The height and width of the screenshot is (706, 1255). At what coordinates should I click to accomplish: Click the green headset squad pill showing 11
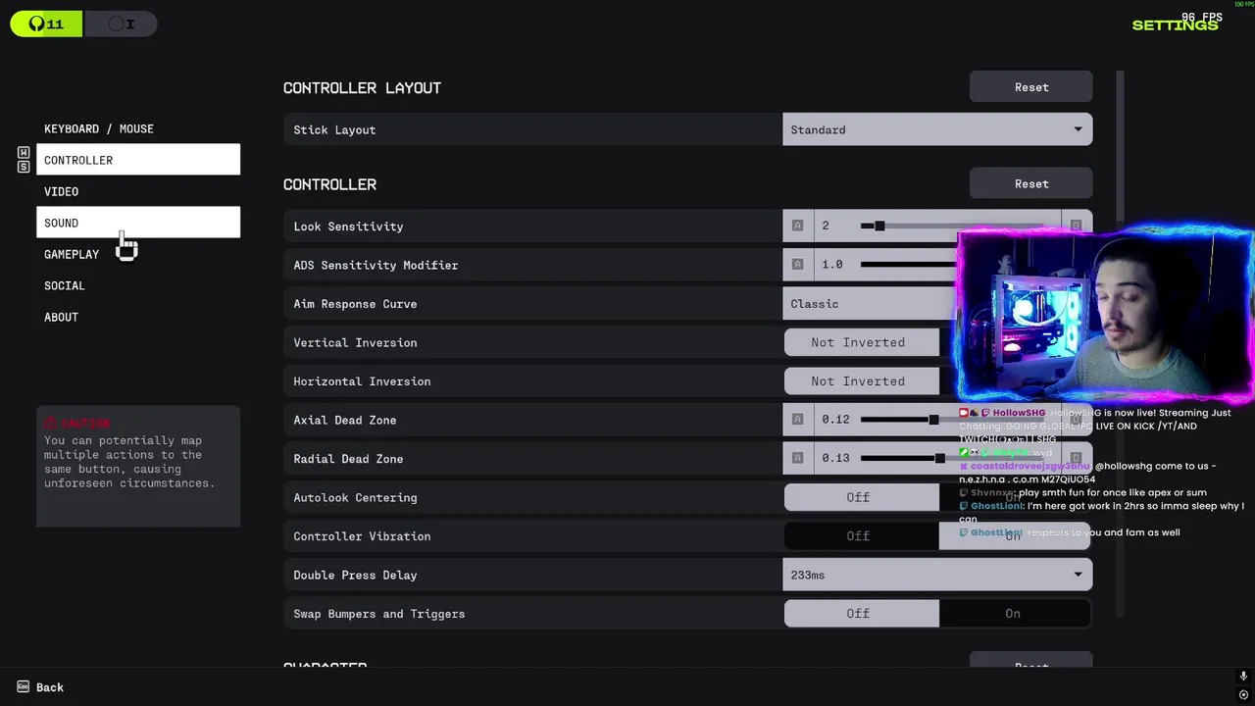click(x=46, y=24)
